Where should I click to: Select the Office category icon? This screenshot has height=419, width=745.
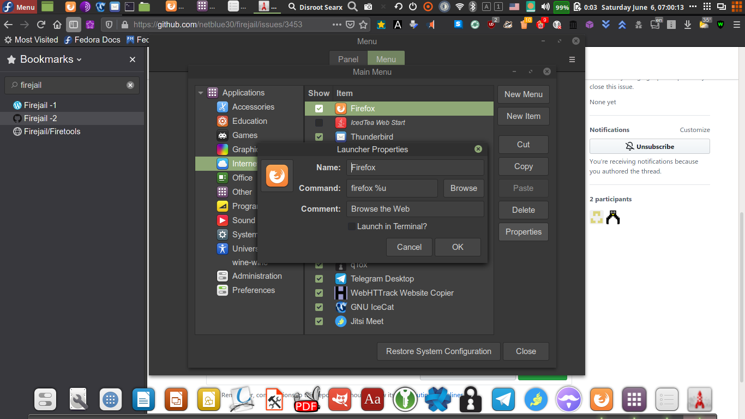point(222,178)
